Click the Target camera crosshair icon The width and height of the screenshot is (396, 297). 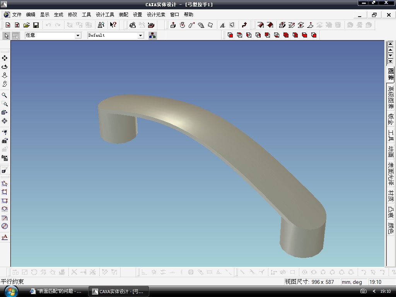click(x=5, y=121)
